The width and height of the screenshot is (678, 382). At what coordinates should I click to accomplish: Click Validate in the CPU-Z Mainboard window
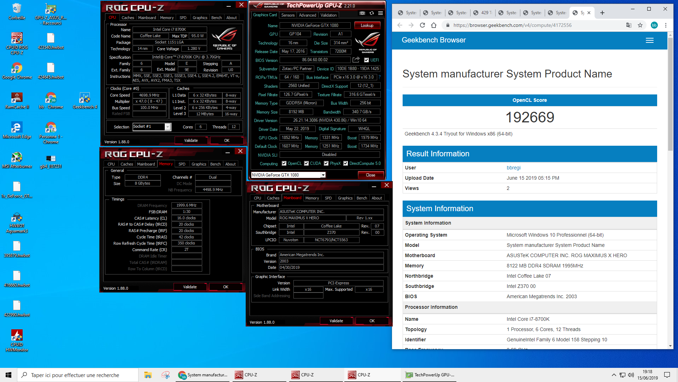[x=336, y=321]
